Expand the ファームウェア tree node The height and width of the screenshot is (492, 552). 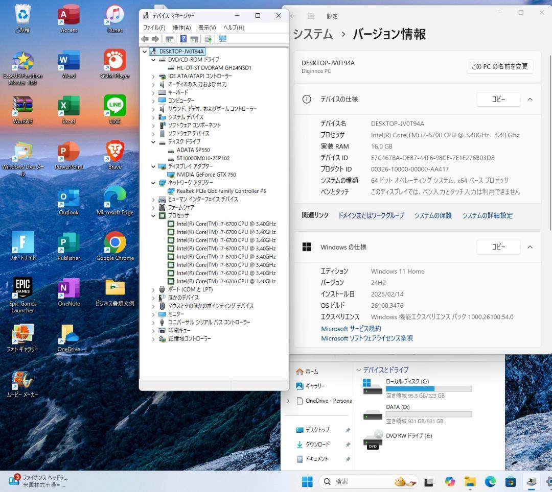coord(153,208)
